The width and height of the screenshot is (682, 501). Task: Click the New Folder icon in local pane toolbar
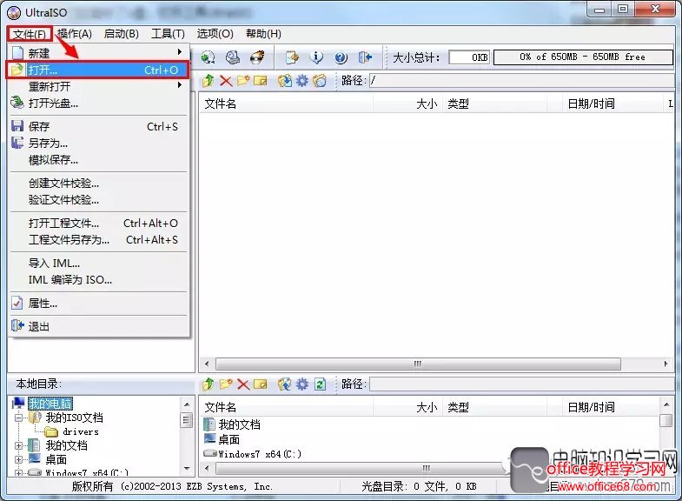(x=225, y=384)
